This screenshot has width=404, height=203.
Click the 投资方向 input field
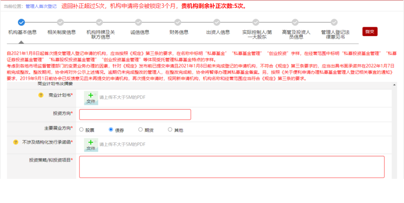[x=135, y=115]
